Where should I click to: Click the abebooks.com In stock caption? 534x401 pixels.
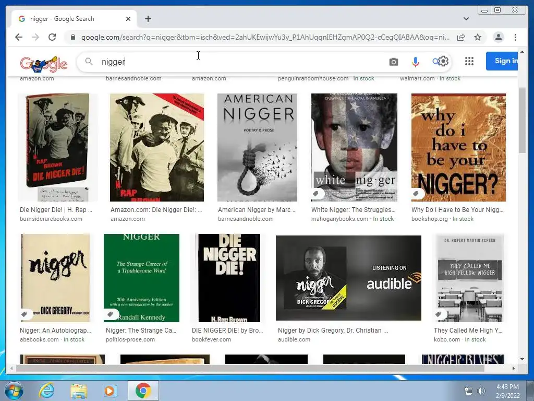tap(52, 339)
